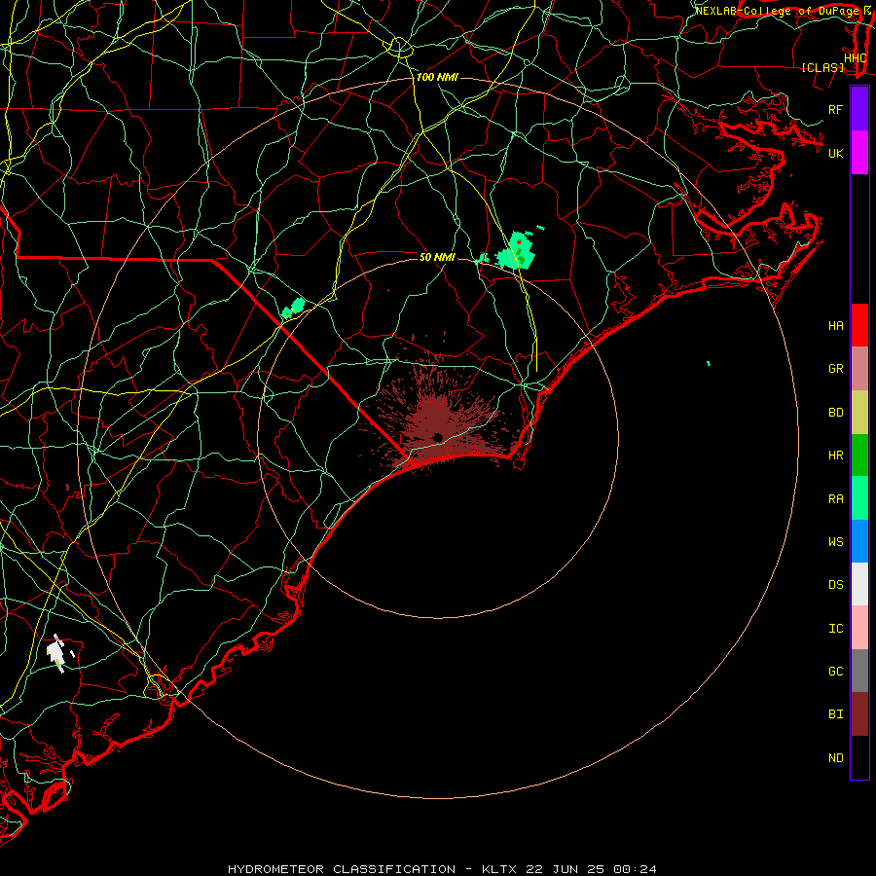This screenshot has width=876, height=876.
Task: Click the brown biological clutter around radar site
Action: click(439, 419)
